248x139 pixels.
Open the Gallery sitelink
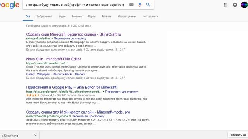pyautogui.click(x=30, y=74)
